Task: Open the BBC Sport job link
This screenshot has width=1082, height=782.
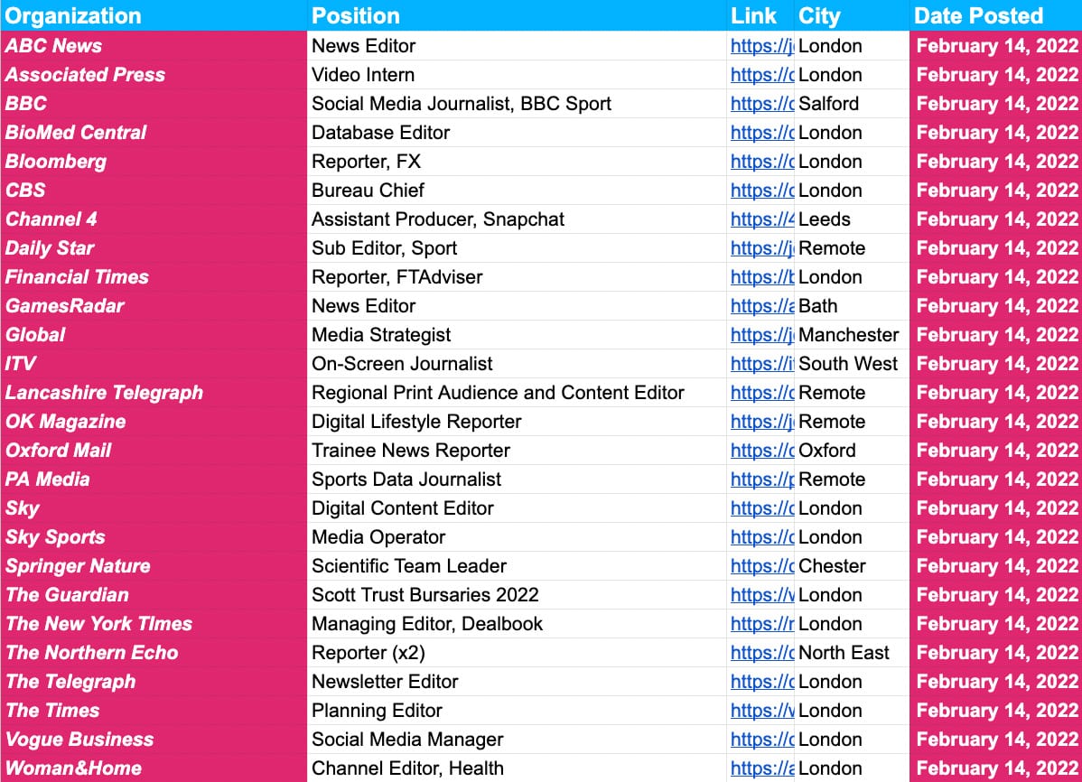Action: pyautogui.click(x=761, y=104)
